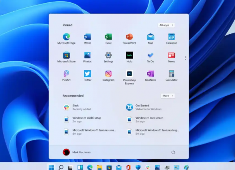Click the power button in Start menu

tap(173, 152)
